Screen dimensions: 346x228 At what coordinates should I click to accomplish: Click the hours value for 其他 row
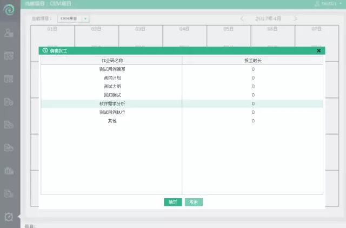coord(253,121)
